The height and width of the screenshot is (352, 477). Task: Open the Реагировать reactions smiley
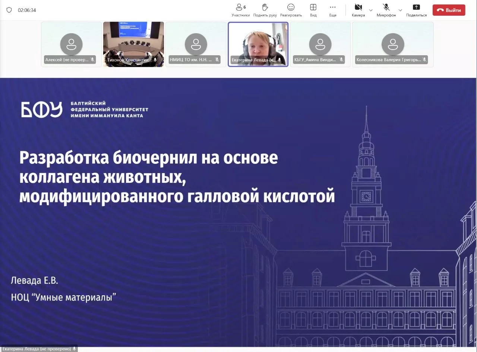(291, 10)
